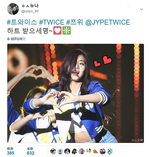Visit the @JYPETWICE mention
The width and height of the screenshot is (149, 157).
click(108, 22)
